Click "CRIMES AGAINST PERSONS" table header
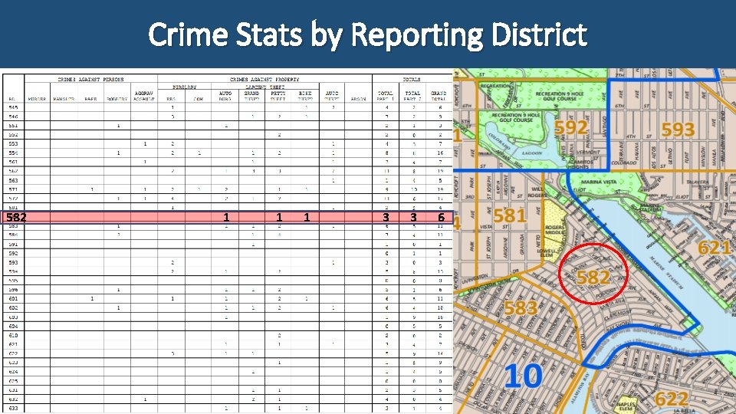 pyautogui.click(x=90, y=79)
